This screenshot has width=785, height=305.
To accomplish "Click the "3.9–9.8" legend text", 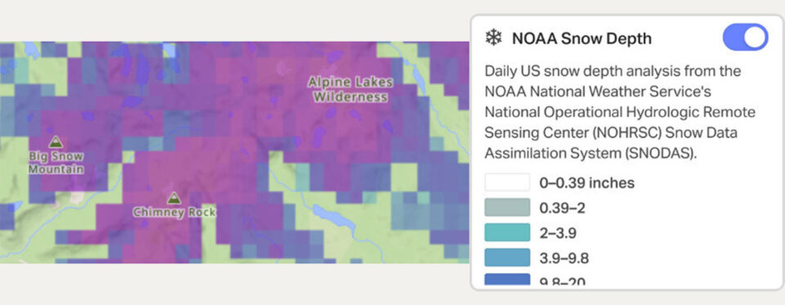I will 563,259.
